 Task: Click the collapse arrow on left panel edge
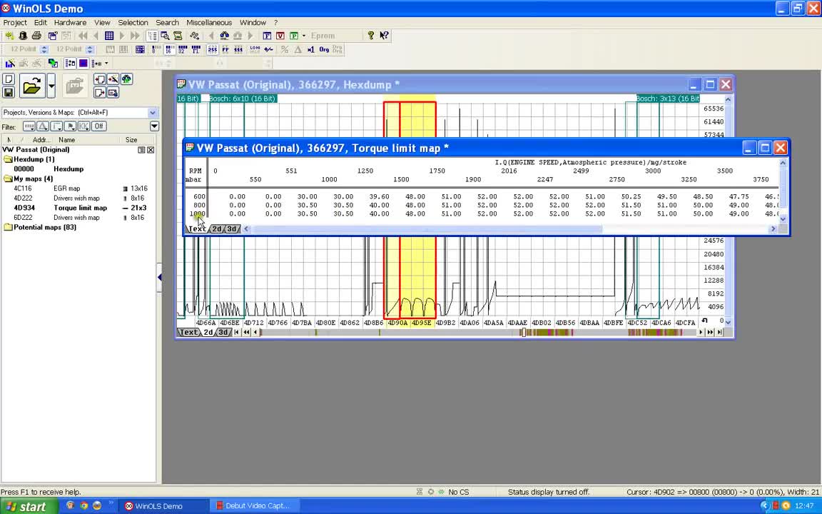click(x=159, y=277)
